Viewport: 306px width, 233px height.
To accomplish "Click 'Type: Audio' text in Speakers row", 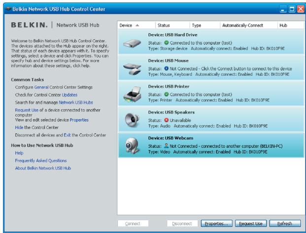I will pyautogui.click(x=159, y=126).
